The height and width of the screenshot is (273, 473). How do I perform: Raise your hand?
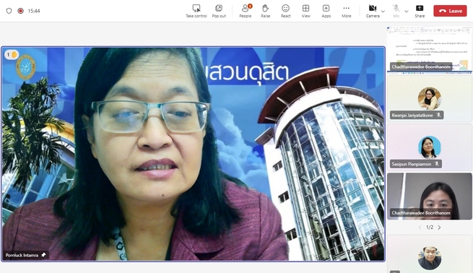[266, 11]
